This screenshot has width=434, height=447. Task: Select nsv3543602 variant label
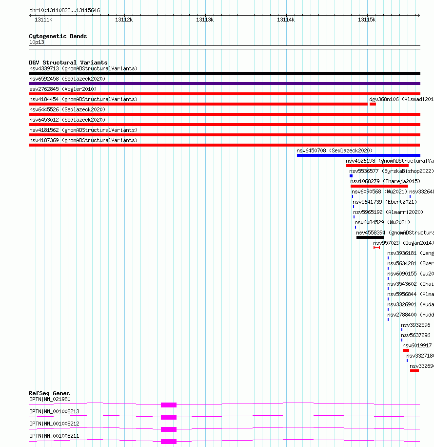coord(411,284)
